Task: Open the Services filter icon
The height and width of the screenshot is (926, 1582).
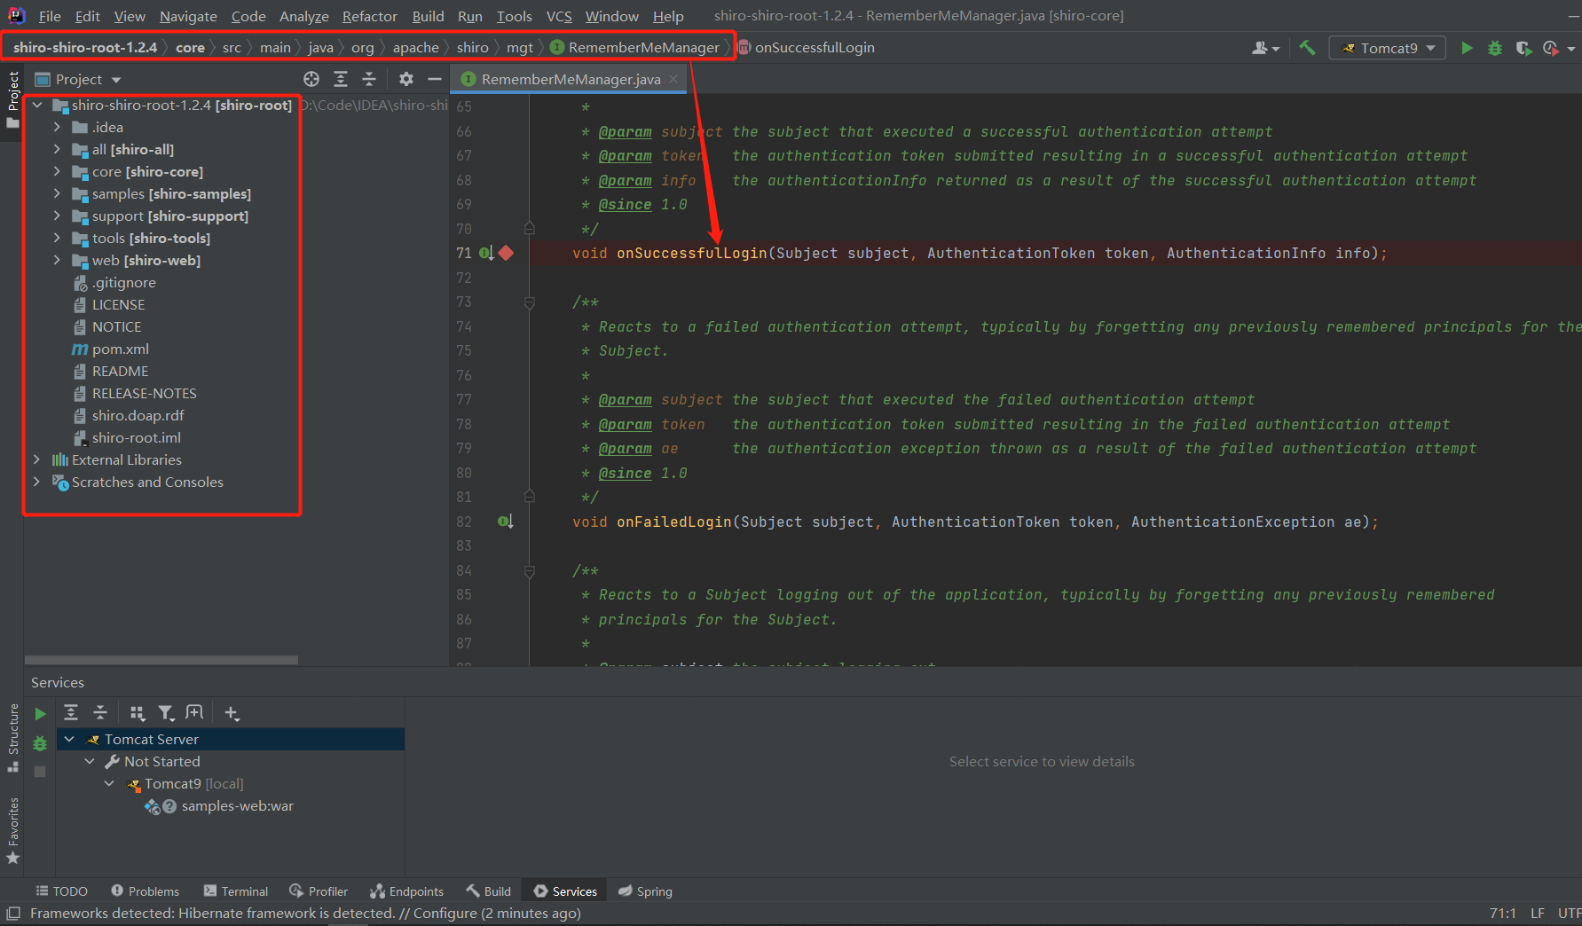Action: [x=166, y=712]
